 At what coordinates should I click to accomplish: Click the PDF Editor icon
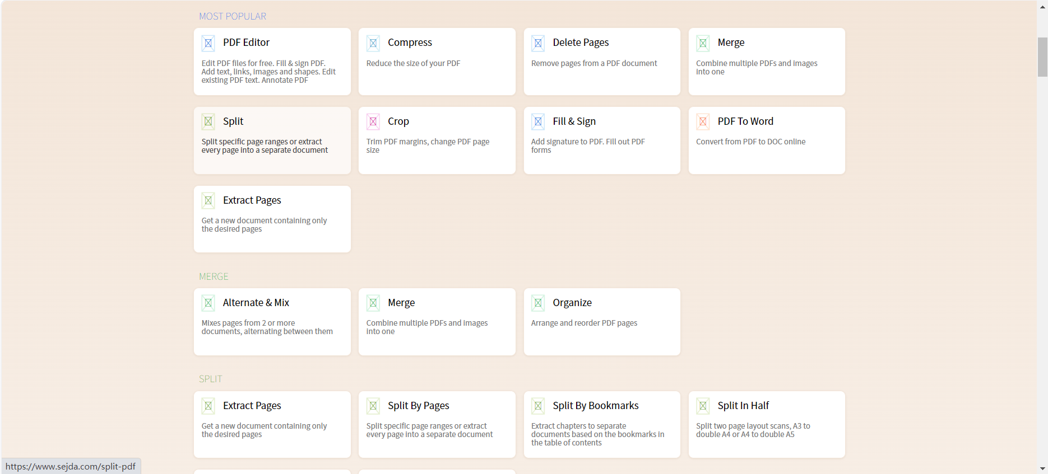coord(208,43)
